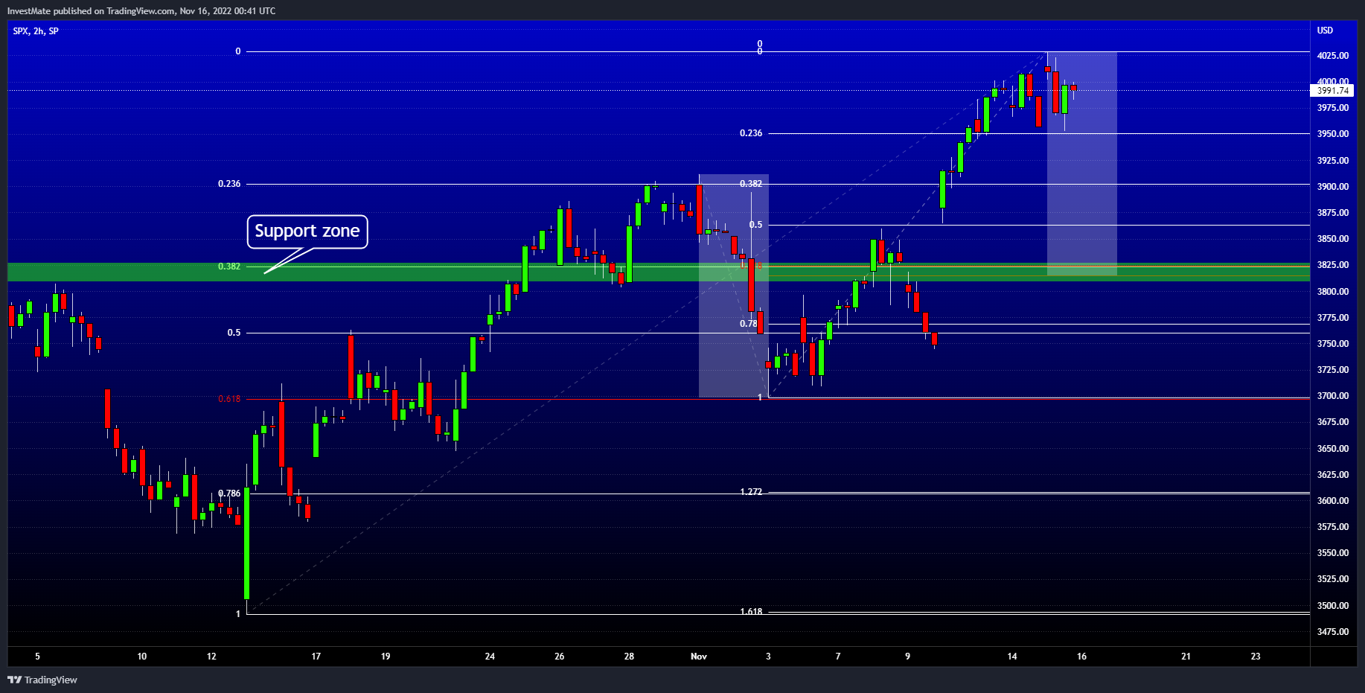Click the TradingView logo in the footer

click(x=42, y=680)
